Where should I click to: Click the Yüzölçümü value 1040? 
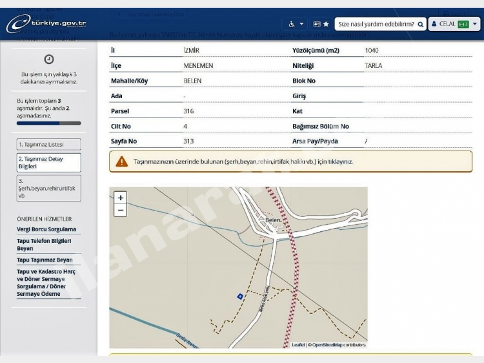click(372, 50)
